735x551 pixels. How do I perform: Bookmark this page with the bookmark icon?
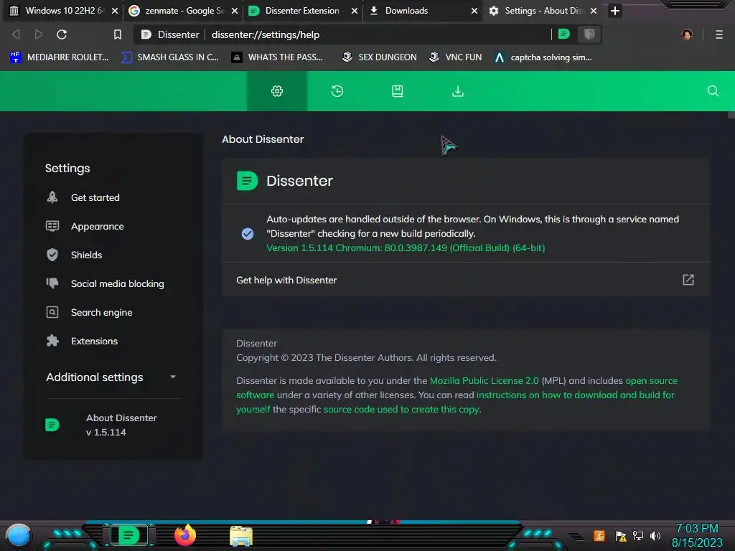[118, 34]
